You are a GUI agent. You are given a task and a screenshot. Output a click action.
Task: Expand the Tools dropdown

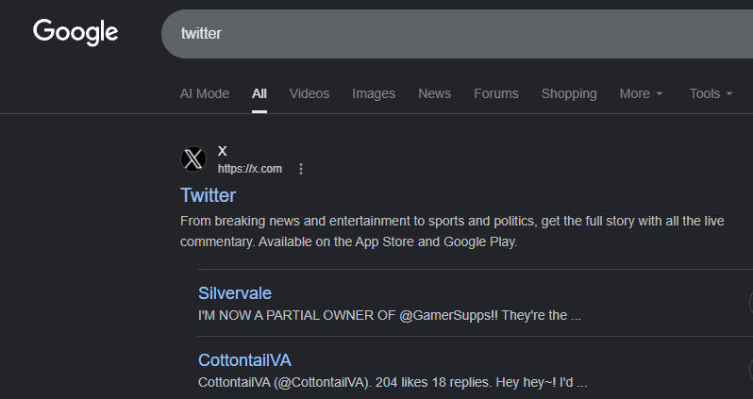711,93
